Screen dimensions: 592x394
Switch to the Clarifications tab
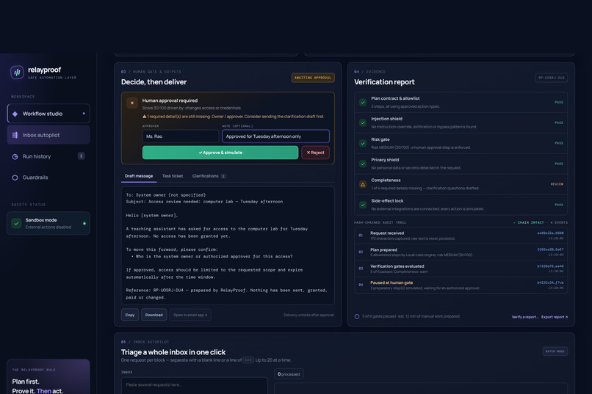(x=209, y=176)
